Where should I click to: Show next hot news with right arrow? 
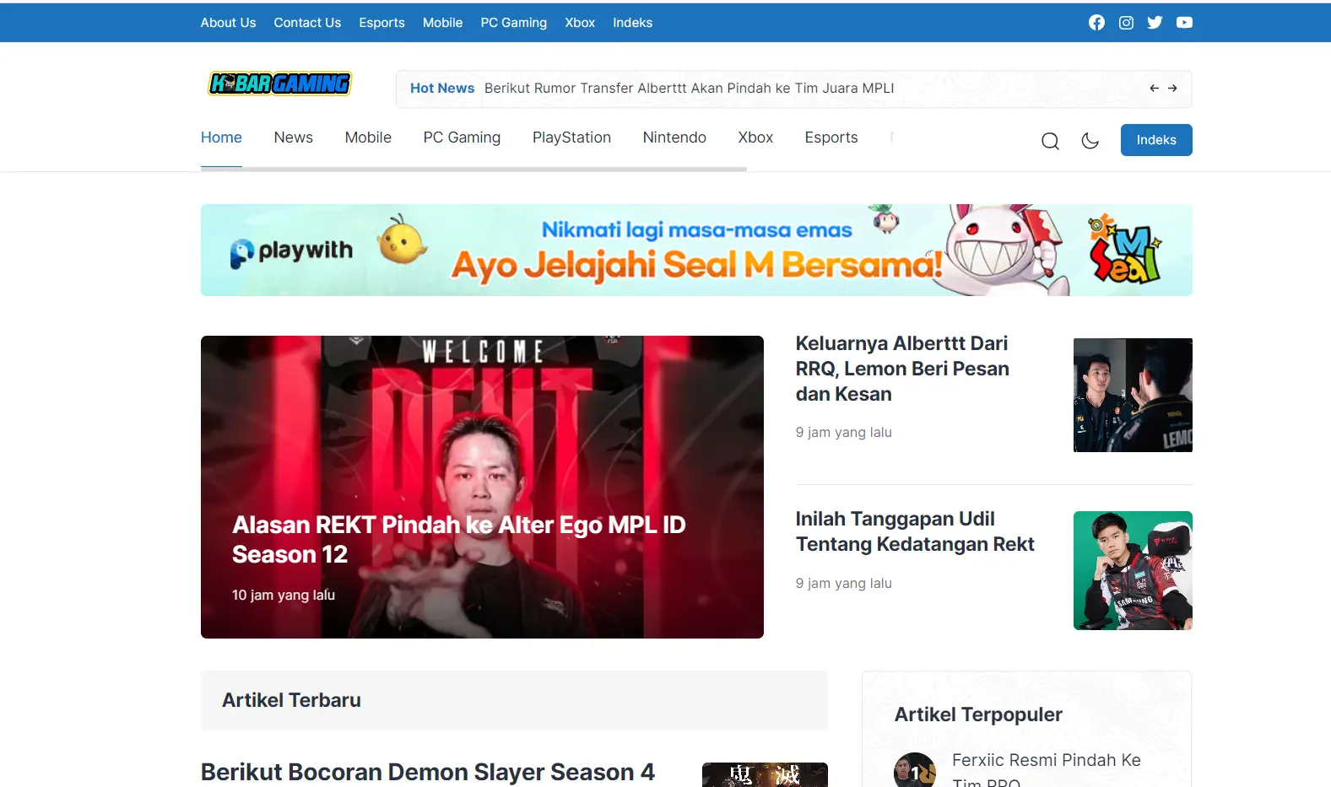1172,89
